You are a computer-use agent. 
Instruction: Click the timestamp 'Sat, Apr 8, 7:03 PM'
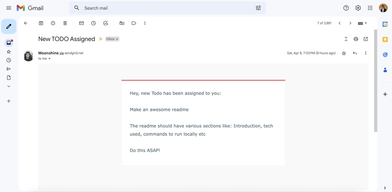[301, 53]
